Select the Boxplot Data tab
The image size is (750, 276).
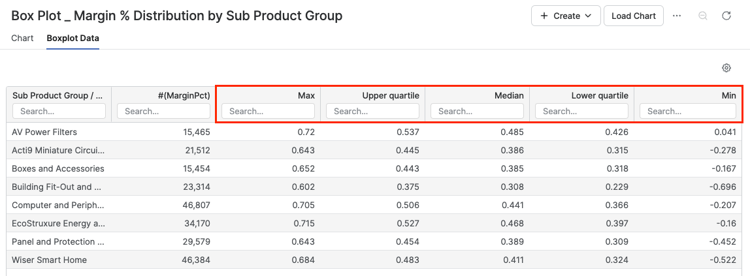coord(73,38)
